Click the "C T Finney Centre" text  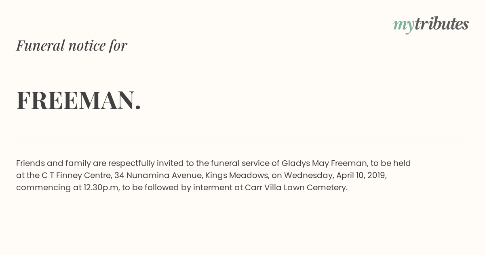76,176
